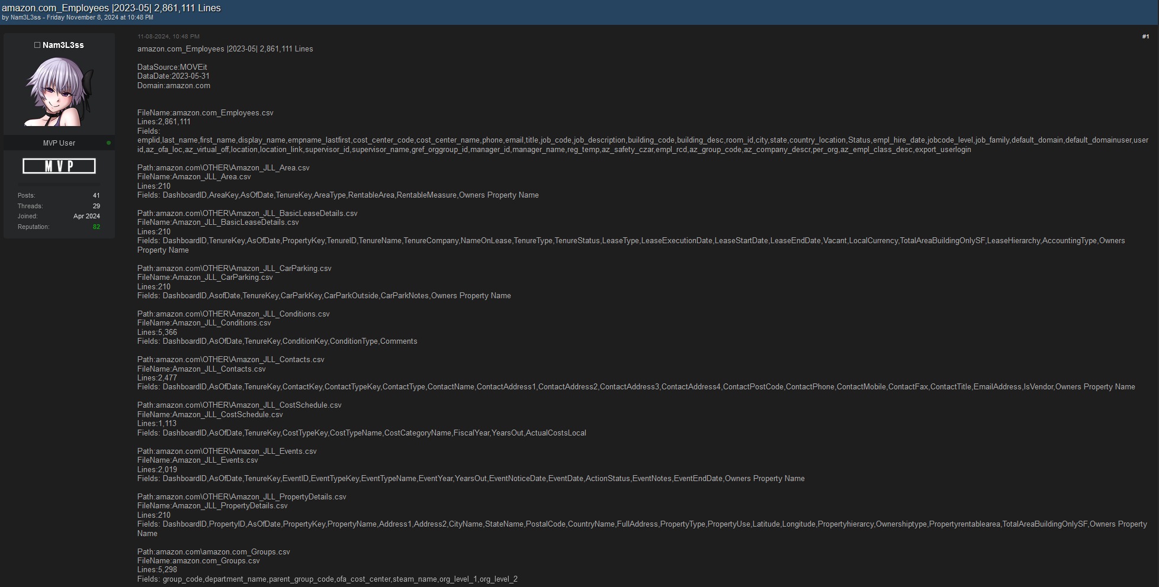The height and width of the screenshot is (587, 1159).
Task: Click FileName:Amazon_JLL_Area.csv text
Action: [x=194, y=177]
